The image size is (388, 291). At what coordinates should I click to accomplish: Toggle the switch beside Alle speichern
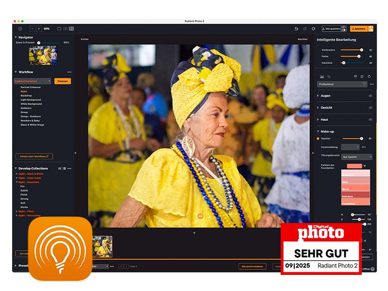click(344, 29)
